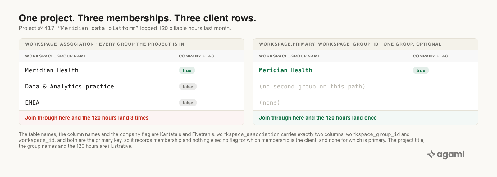The image size is (497, 177).
Task: Click the WORKSPACE_ASSOCIATION panel header
Action: (x=132, y=44)
